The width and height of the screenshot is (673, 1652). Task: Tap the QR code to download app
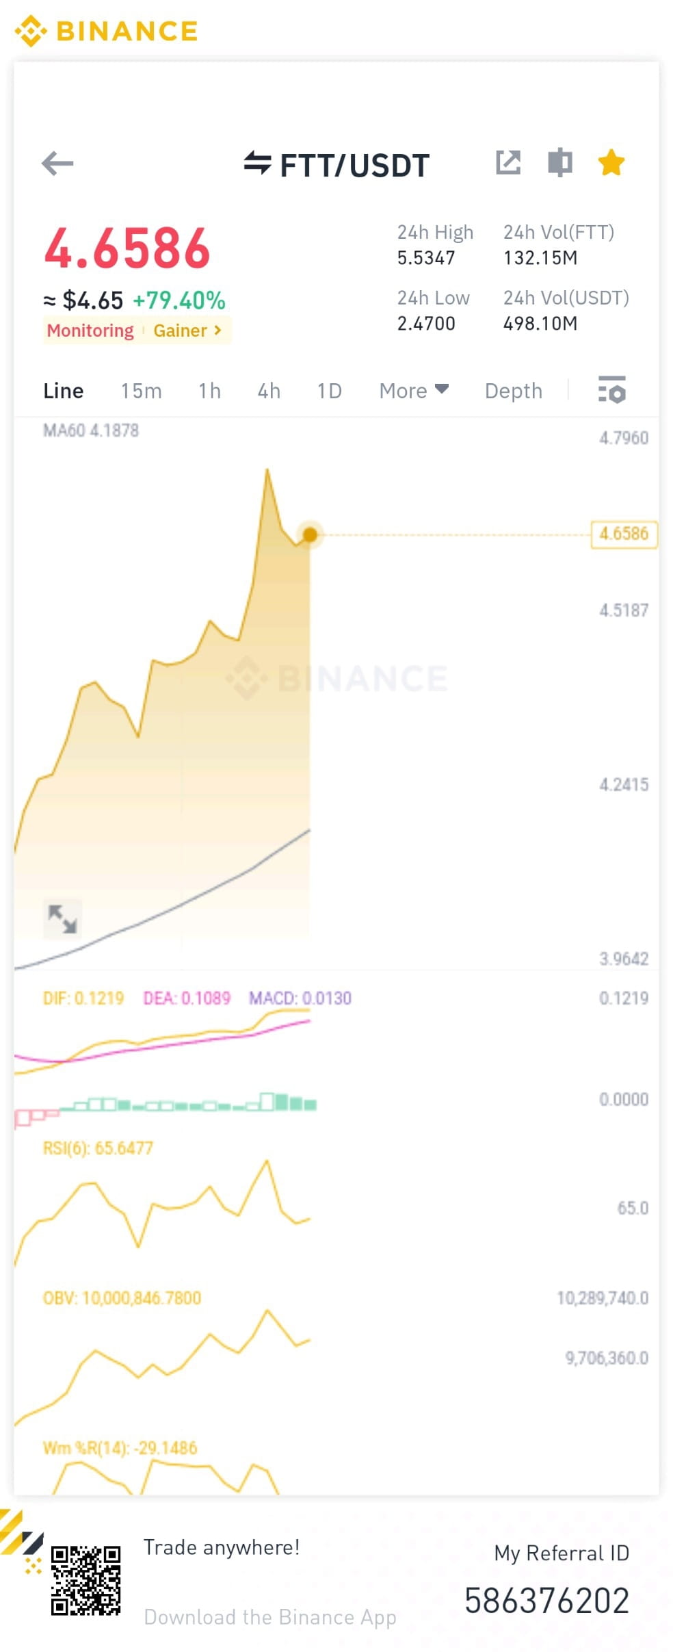pyautogui.click(x=85, y=1580)
